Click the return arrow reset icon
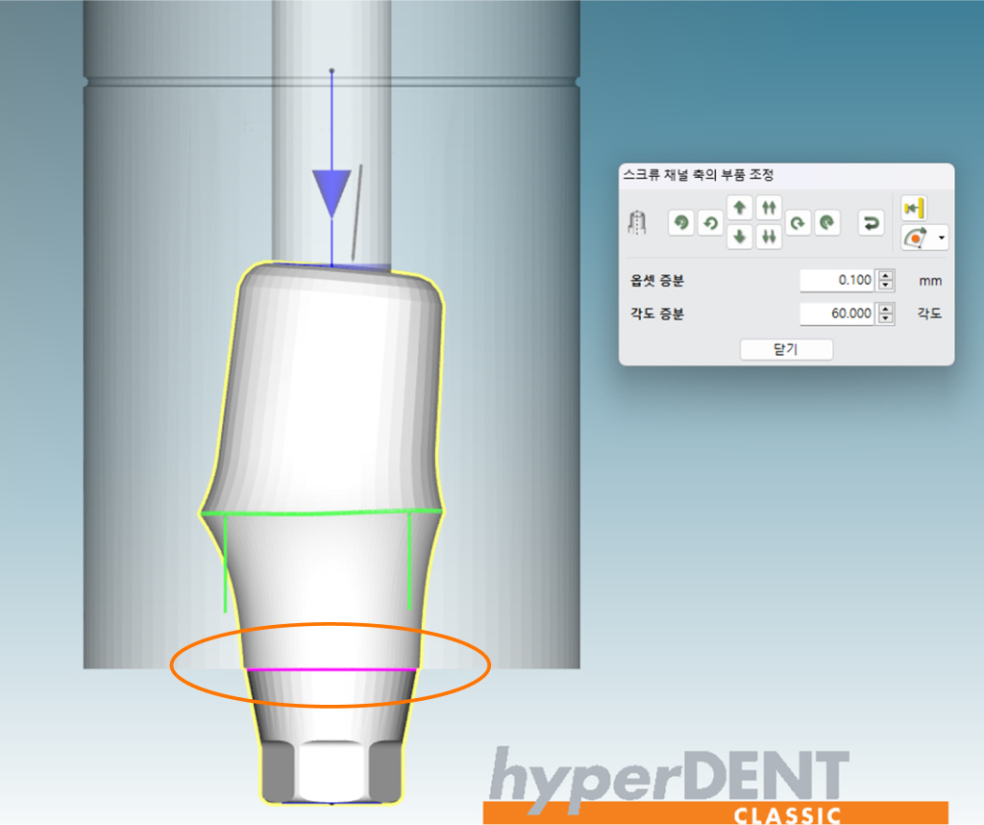Screen dimensions: 984x825 point(871,223)
